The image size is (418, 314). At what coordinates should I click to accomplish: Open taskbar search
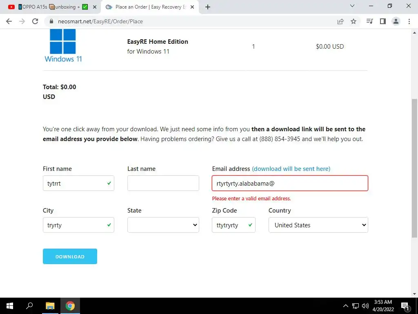tap(29, 306)
